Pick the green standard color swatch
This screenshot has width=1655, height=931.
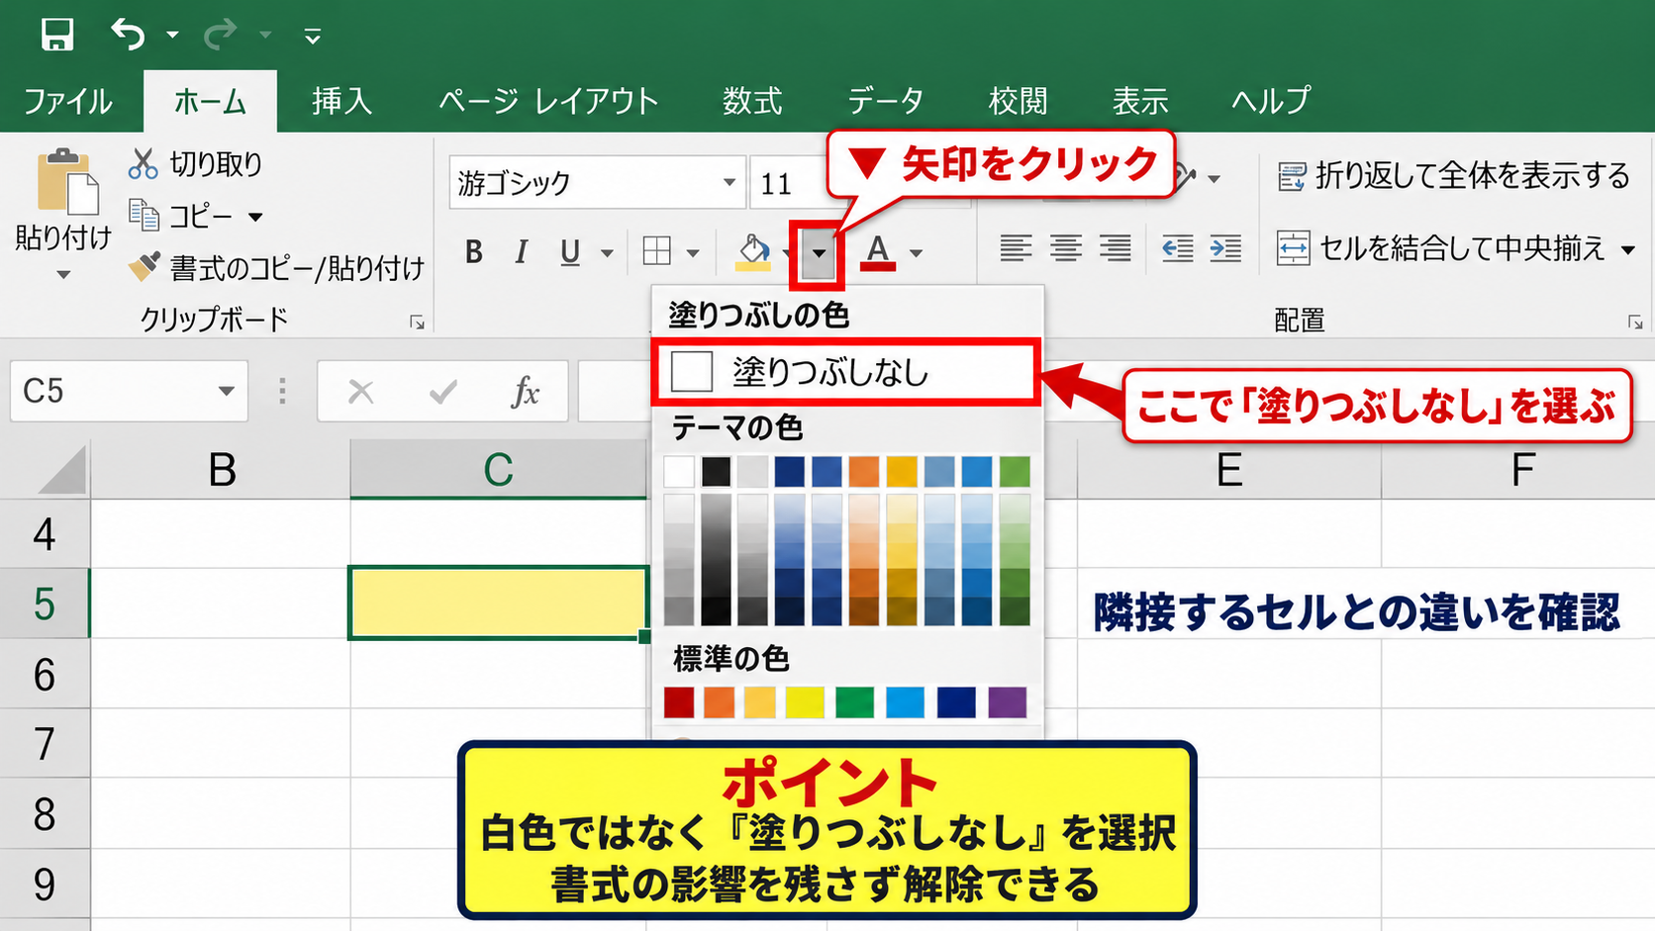click(x=854, y=702)
